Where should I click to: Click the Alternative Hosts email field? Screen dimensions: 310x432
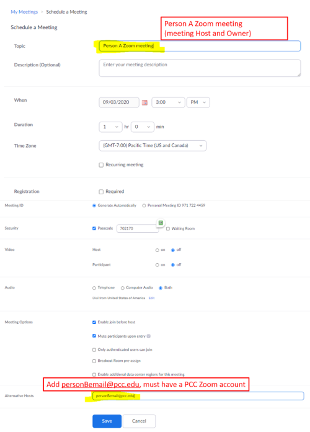(198, 396)
